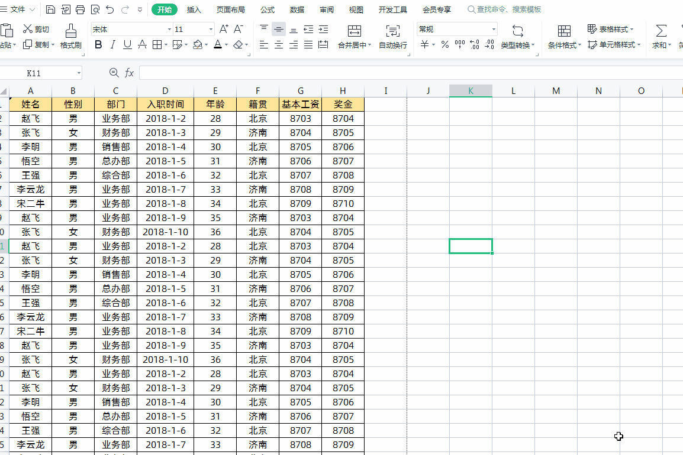
Task: Click the Conditional Formatting (条件格式) button
Action: 564,36
